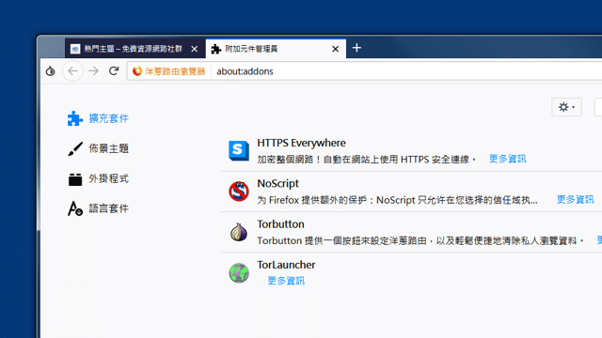
Task: Open 更多資訊 link for NoScript
Action: pos(575,199)
